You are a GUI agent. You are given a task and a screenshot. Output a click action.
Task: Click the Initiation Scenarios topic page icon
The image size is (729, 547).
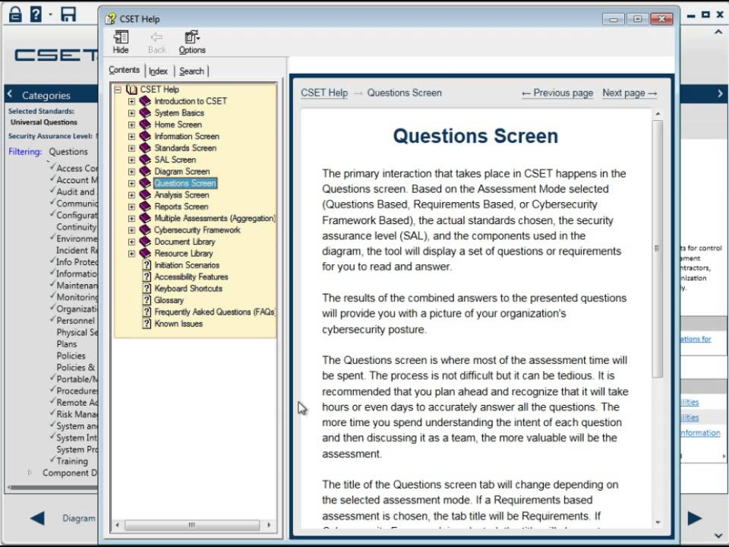pyautogui.click(x=147, y=265)
